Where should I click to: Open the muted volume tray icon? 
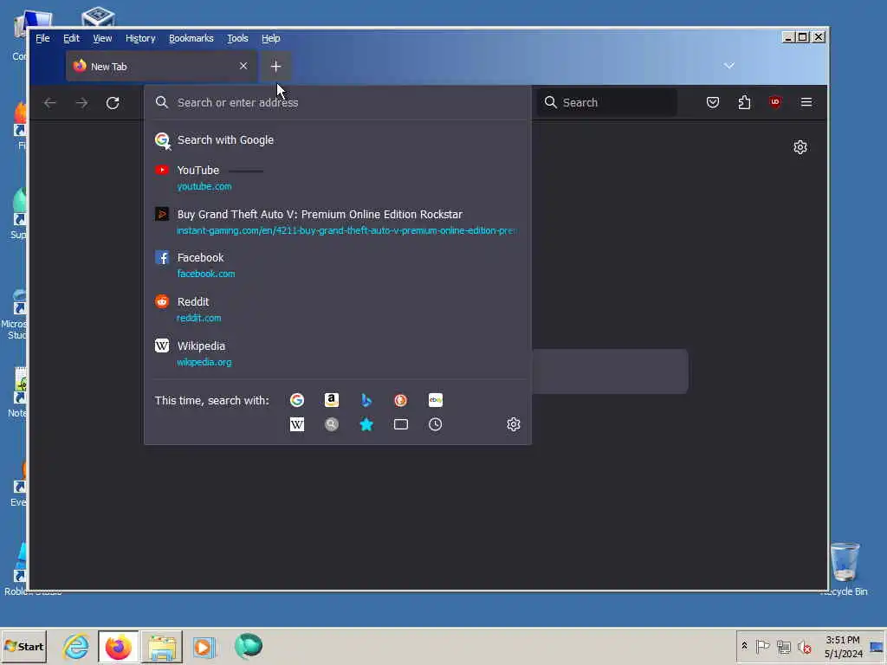804,646
